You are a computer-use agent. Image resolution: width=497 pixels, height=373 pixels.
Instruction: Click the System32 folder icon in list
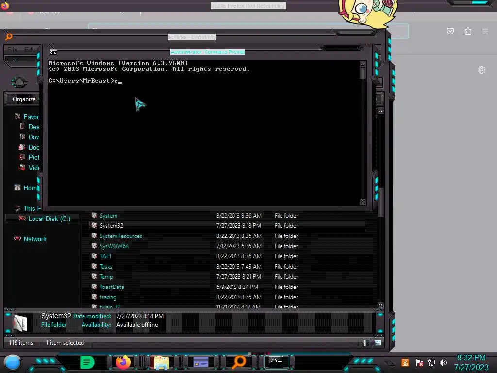94,225
